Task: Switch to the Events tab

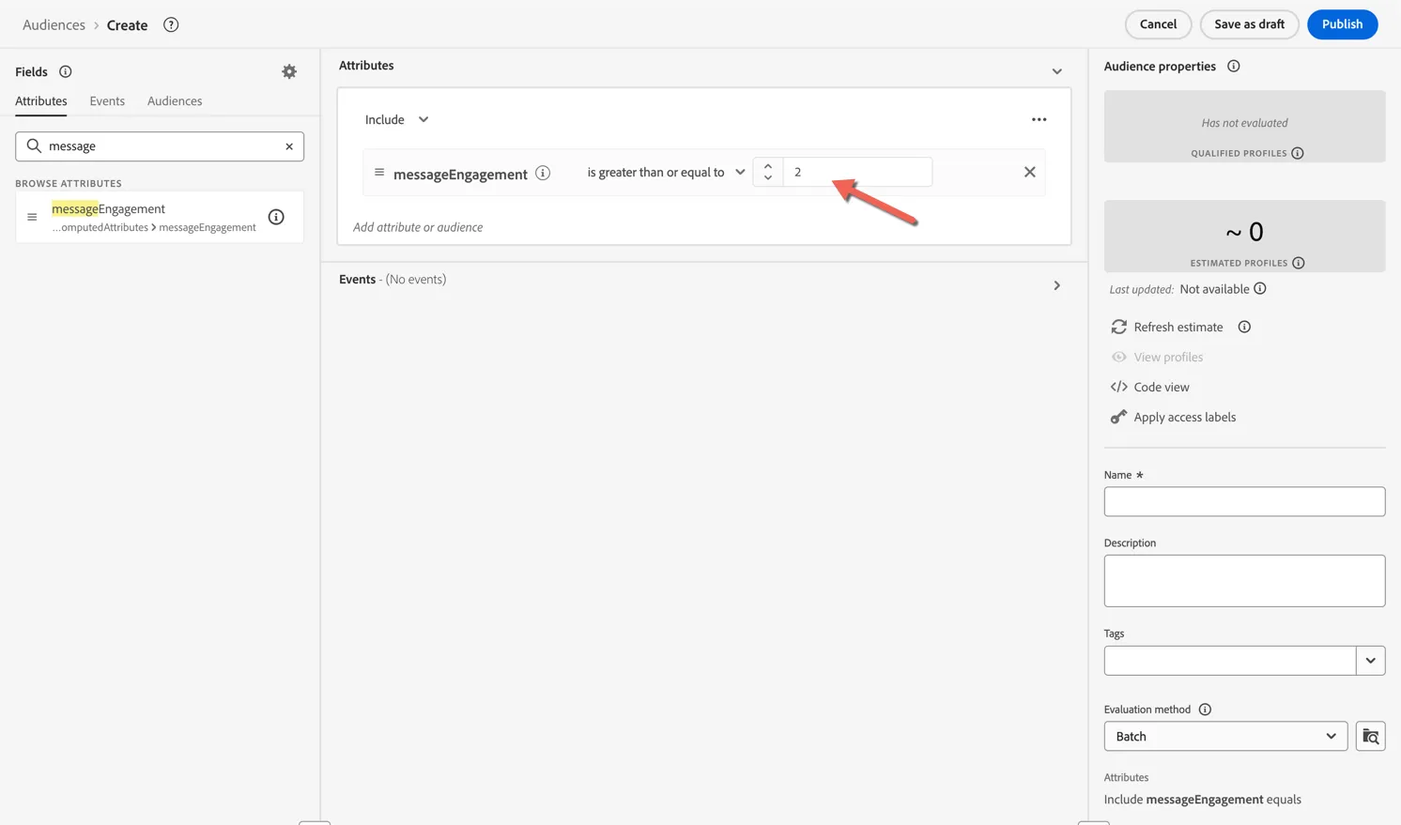Action: pos(107,101)
